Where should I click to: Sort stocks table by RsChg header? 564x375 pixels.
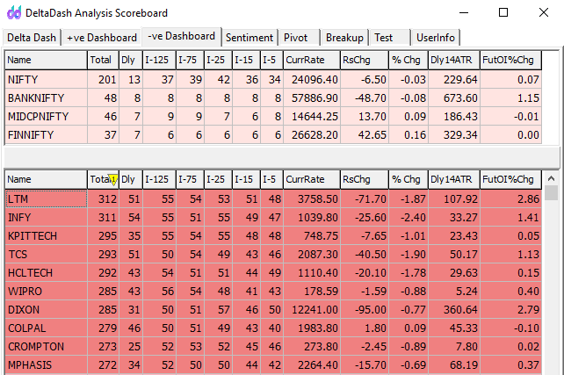365,179
